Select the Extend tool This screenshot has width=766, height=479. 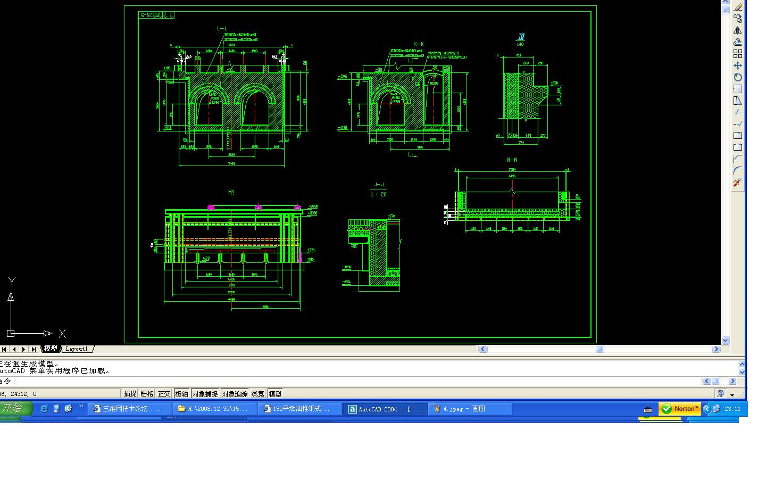click(738, 124)
